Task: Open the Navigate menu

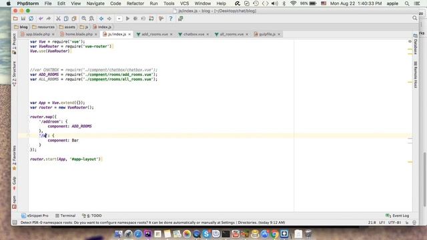Action: click(95, 3)
